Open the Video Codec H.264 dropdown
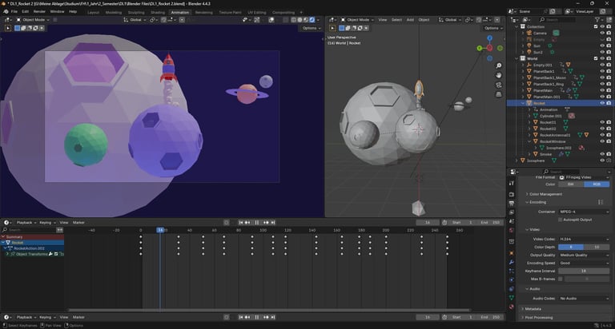Viewport: 615px width, 329px height. click(x=584, y=239)
